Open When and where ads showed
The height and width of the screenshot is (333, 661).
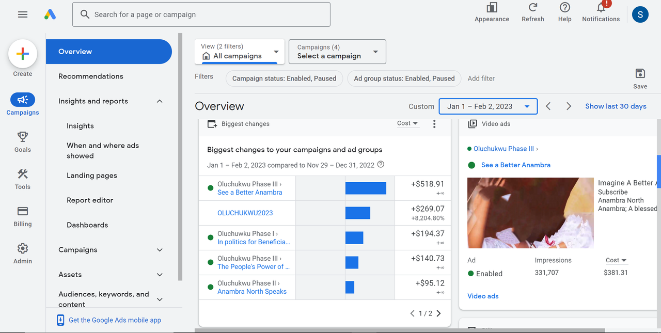pos(103,151)
